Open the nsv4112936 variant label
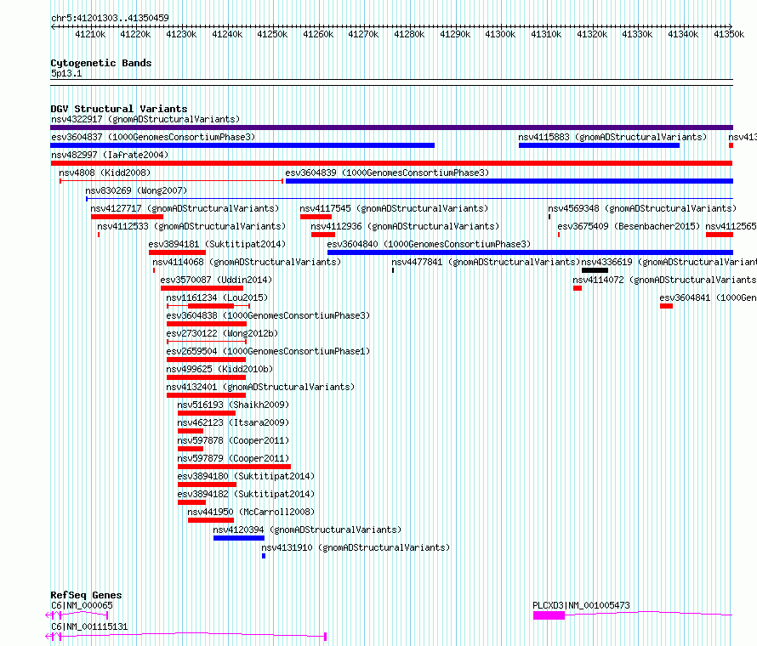The image size is (757, 646). [x=405, y=226]
